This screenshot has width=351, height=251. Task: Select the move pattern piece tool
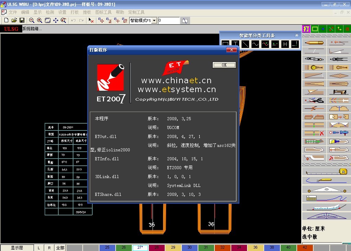(x=101, y=20)
